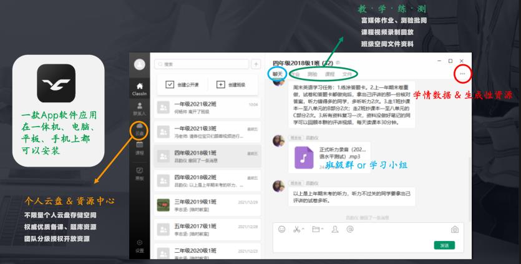Click the camera icon in the message box
Image resolution: width=521 pixels, height=264 pixels.
(454, 230)
